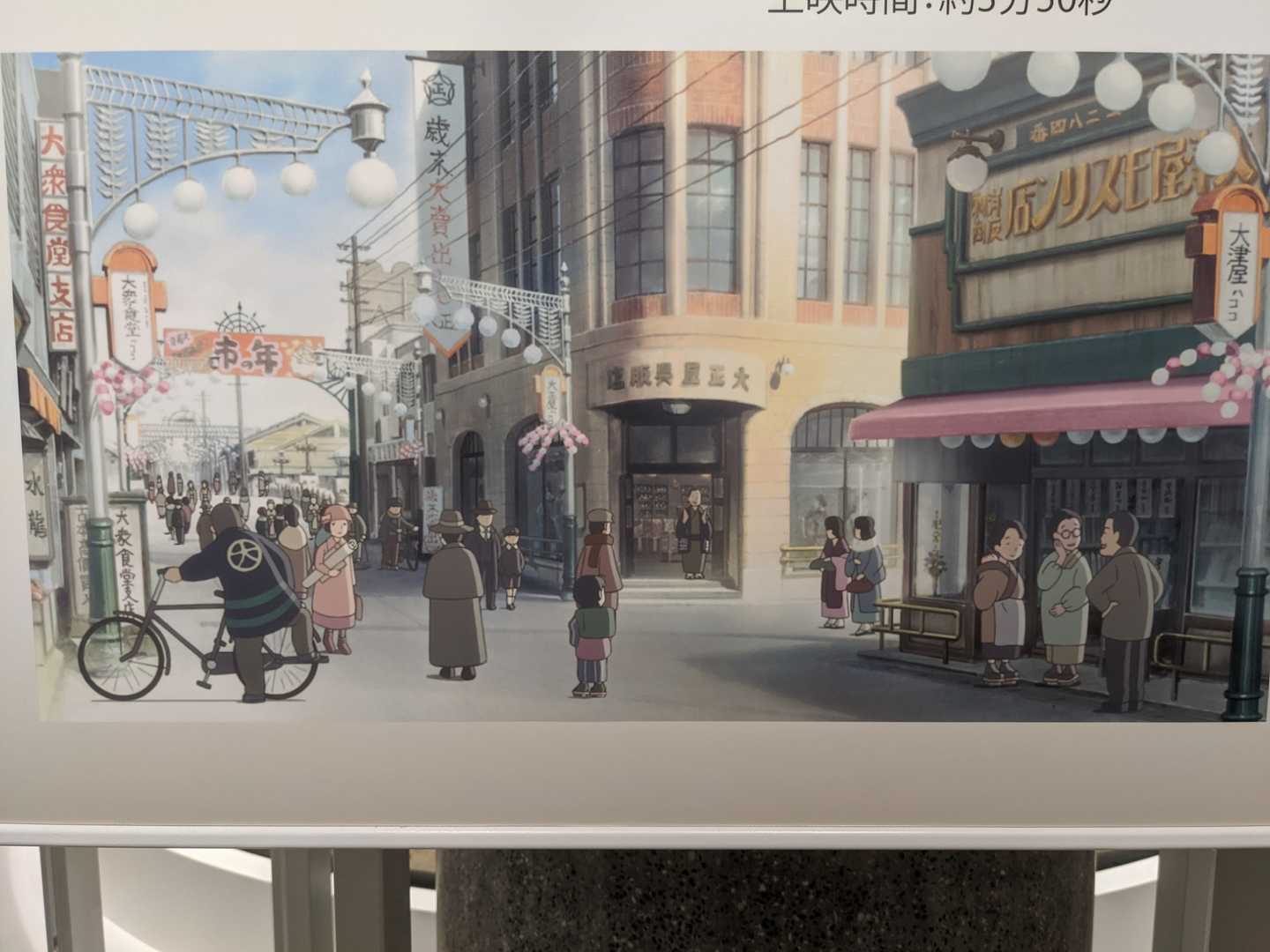Click the two kimono women by the entrance

849,573
